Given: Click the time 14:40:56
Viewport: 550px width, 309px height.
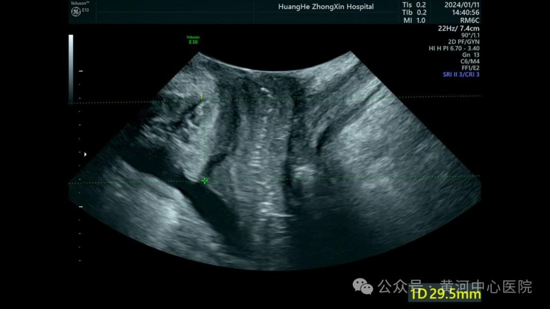Looking at the screenshot, I should click(465, 13).
